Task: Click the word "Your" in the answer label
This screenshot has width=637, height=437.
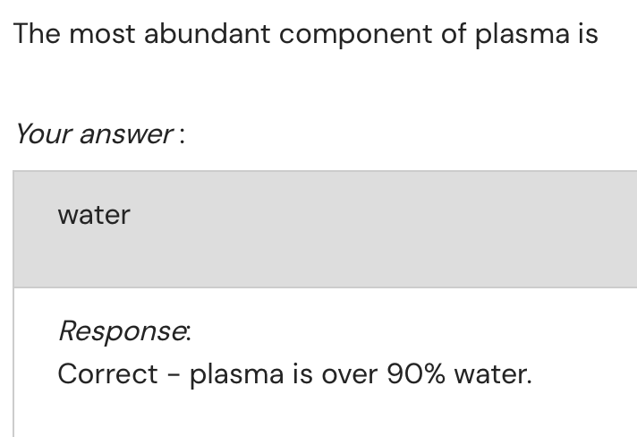Action: pyautogui.click(x=43, y=134)
